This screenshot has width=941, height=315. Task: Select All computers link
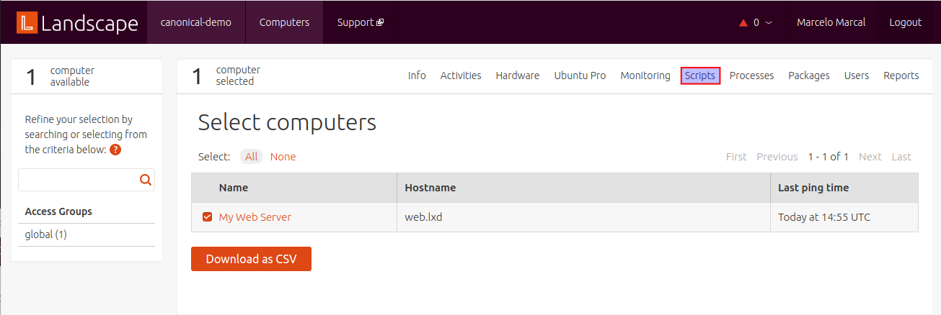[251, 157]
